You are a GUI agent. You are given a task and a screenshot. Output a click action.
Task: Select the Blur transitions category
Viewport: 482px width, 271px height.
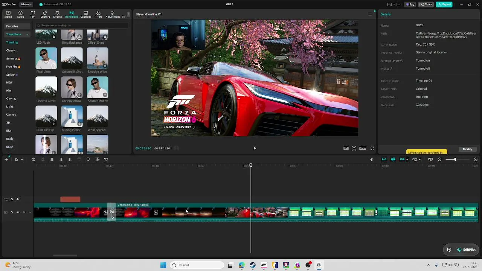point(9,131)
